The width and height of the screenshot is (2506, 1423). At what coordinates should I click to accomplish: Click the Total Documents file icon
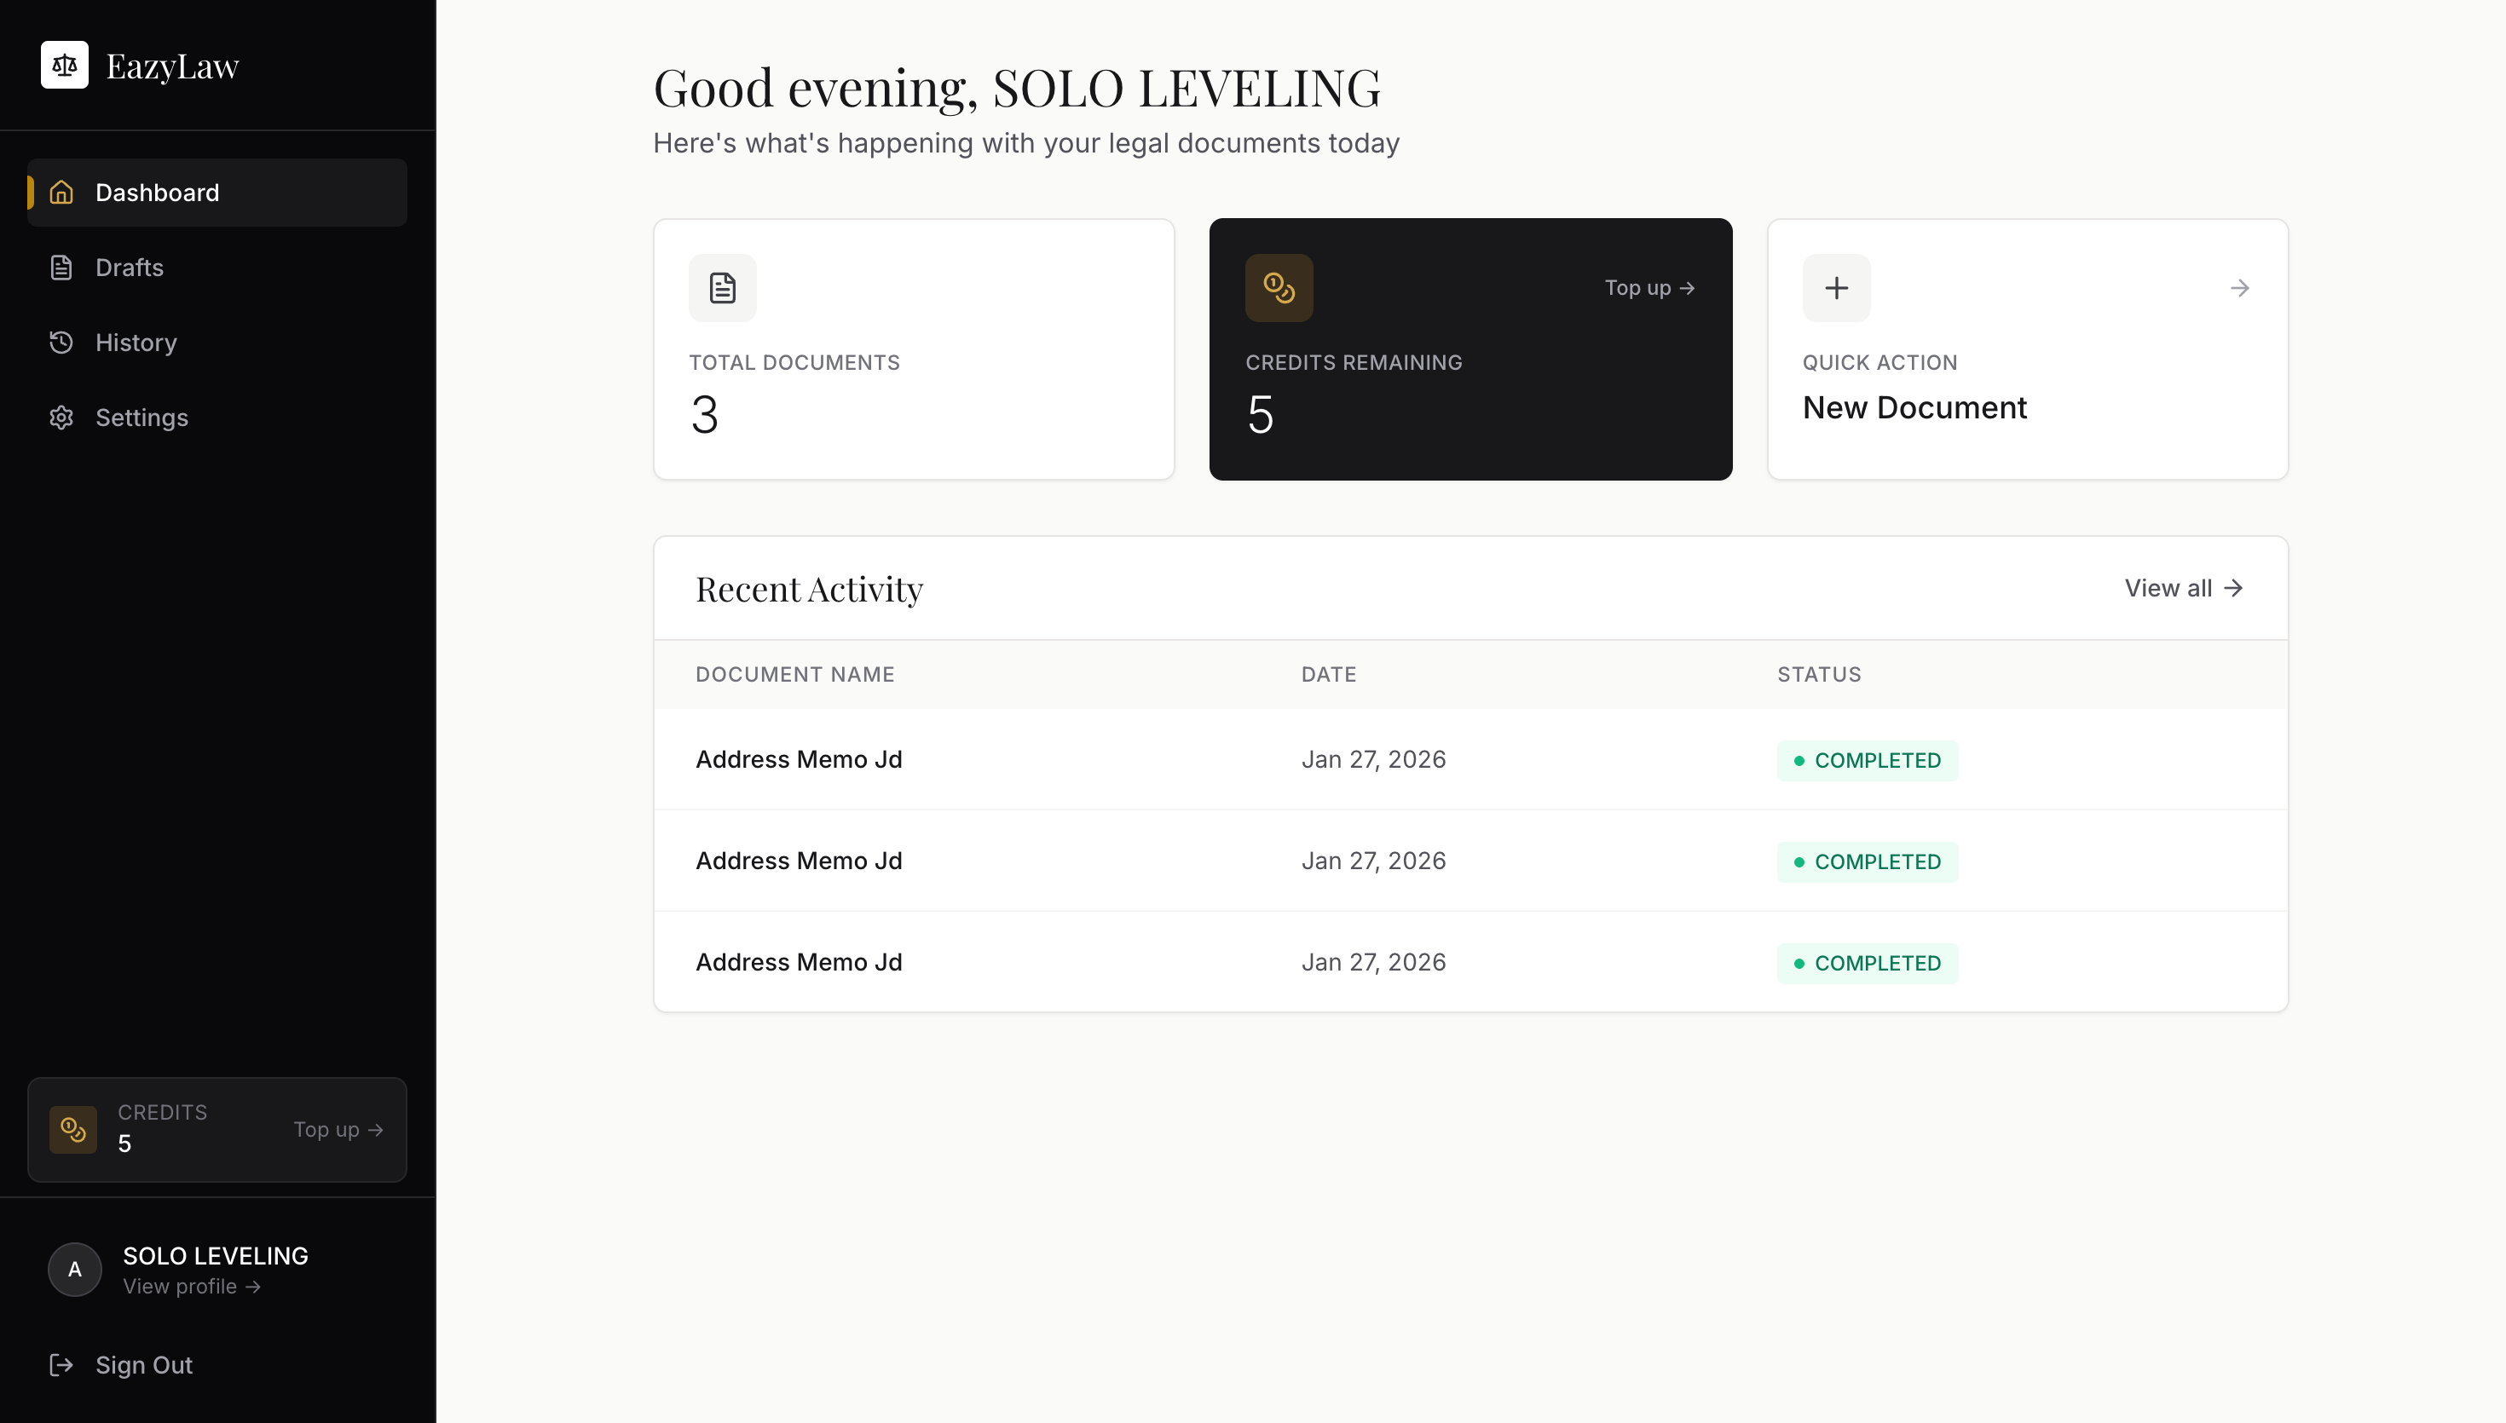pyautogui.click(x=722, y=288)
